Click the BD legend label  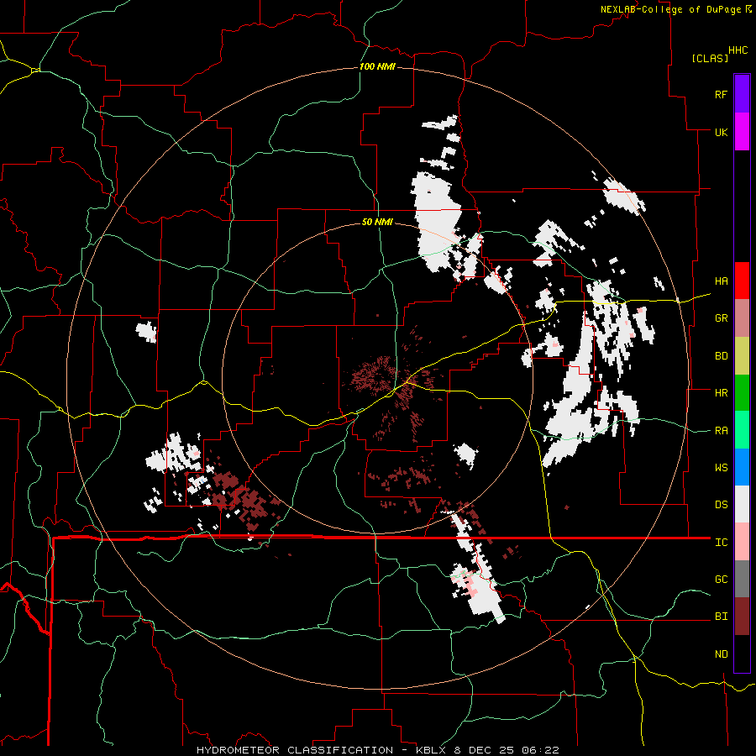click(x=721, y=356)
